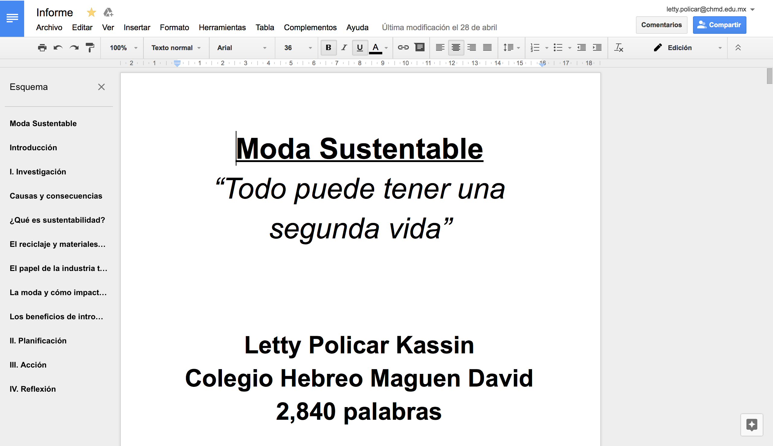Open the Complementos menu
The width and height of the screenshot is (773, 446).
point(310,27)
